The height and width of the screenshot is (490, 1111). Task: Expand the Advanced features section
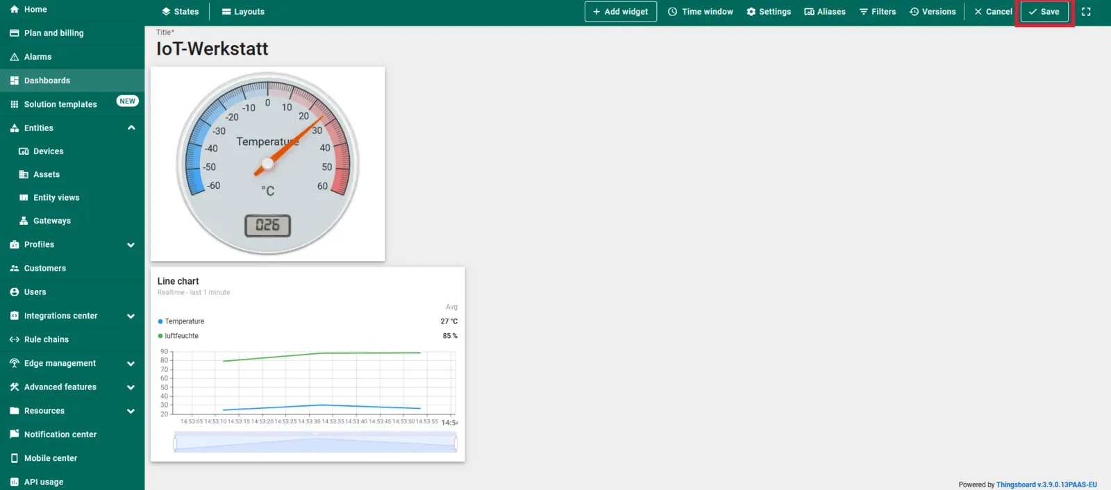pos(131,387)
